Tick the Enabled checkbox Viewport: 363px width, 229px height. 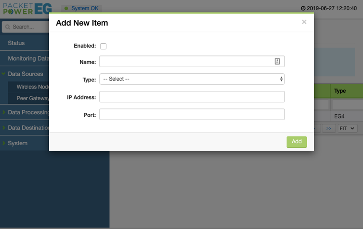coord(104,46)
